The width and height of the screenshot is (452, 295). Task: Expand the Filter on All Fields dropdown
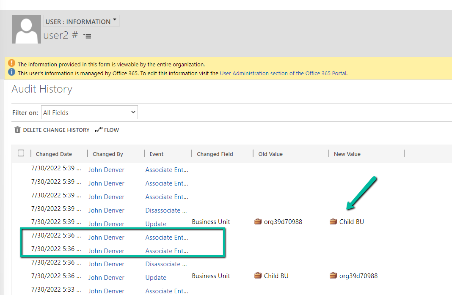tap(89, 112)
